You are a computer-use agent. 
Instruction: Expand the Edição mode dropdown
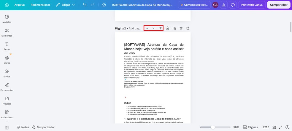coord(65,5)
